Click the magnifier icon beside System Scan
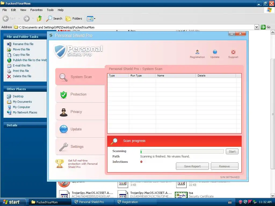The height and width of the screenshot is (206, 275). [63, 77]
